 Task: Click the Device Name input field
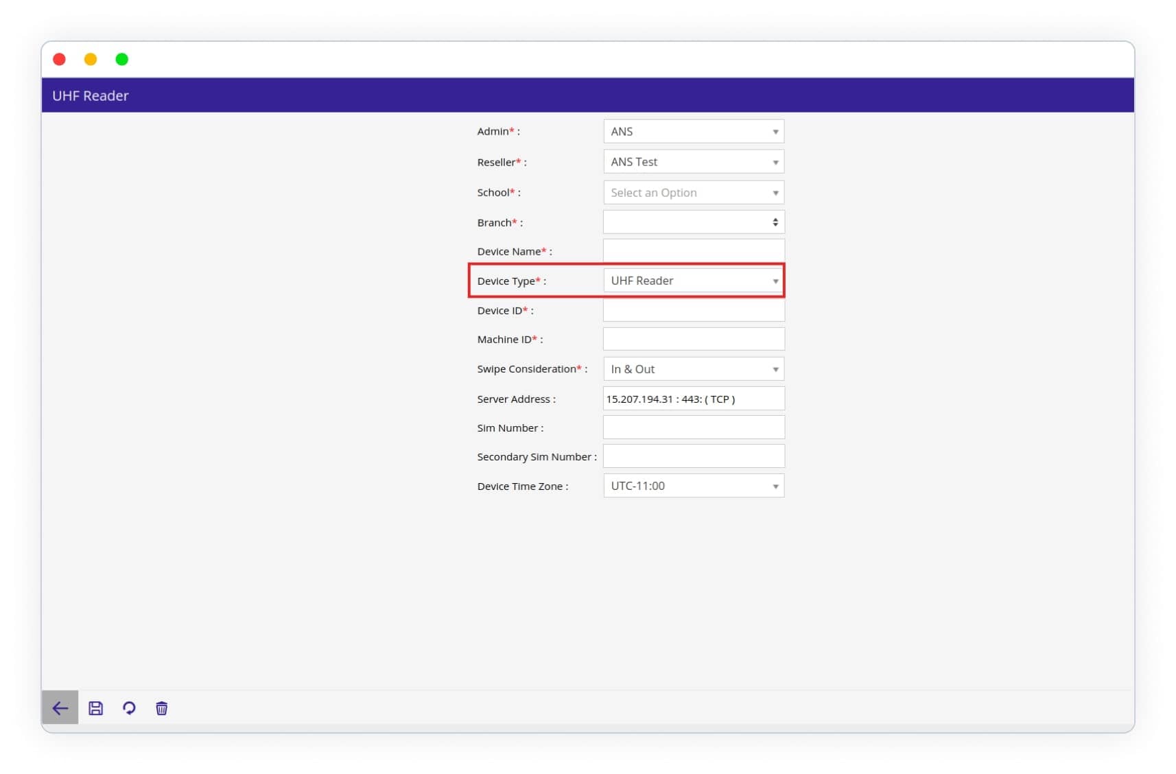[x=693, y=251]
